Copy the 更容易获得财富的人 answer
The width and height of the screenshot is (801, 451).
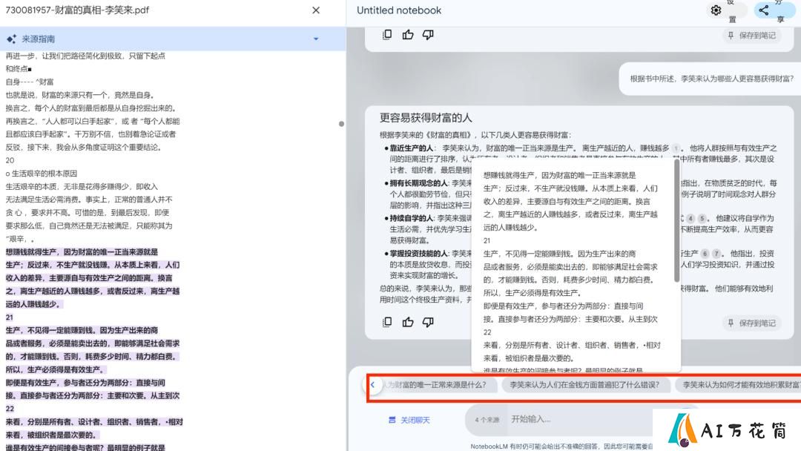[387, 322]
